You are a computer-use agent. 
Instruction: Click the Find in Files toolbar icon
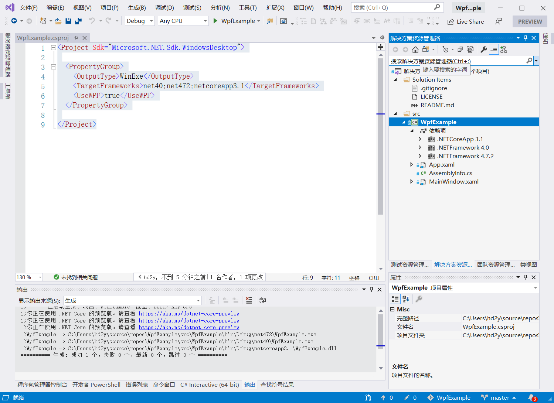coord(270,21)
